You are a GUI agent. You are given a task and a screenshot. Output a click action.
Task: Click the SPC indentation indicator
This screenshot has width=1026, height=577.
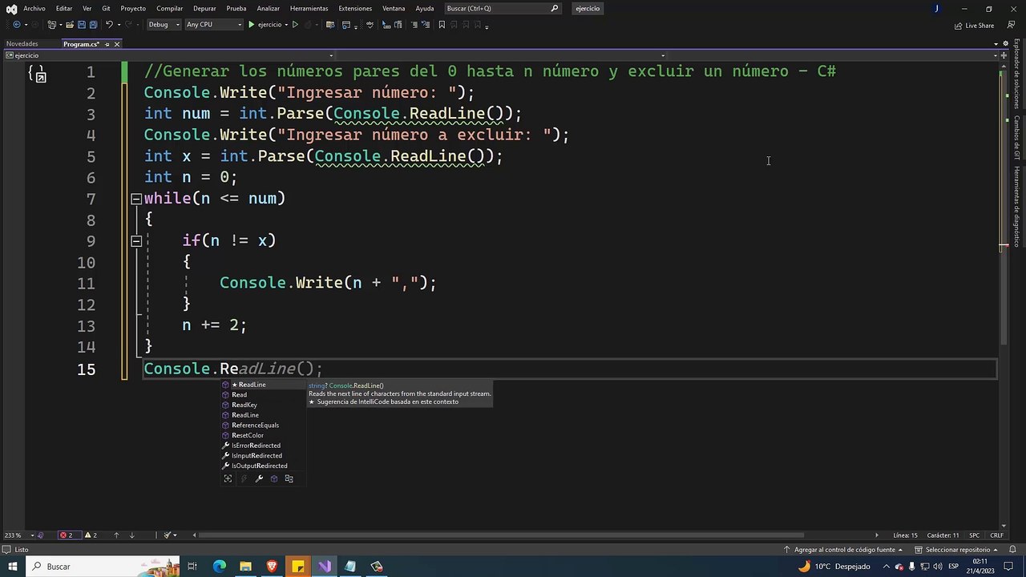pyautogui.click(x=974, y=535)
